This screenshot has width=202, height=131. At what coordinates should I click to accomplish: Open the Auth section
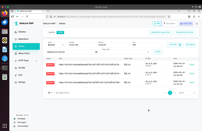[26, 75]
